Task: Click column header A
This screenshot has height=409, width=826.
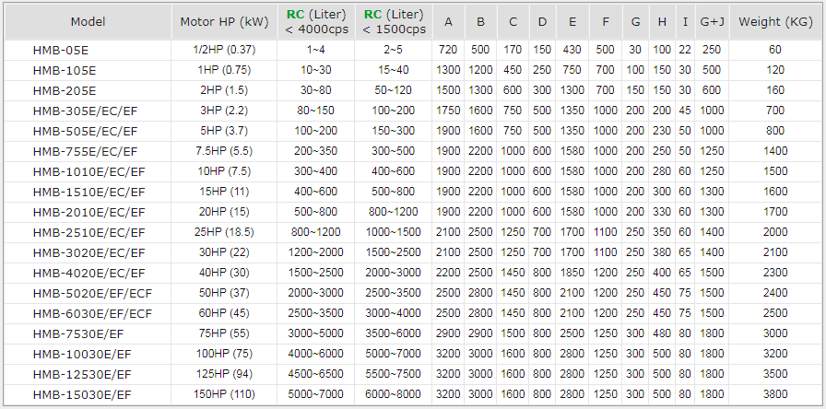Action: 448,22
